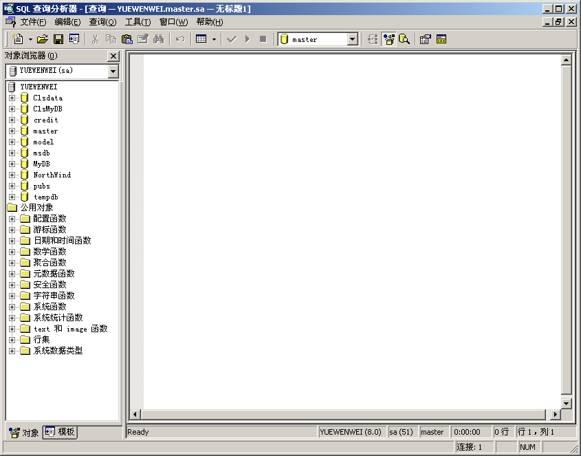
Task: Click the Execute Query play icon
Action: 248,39
